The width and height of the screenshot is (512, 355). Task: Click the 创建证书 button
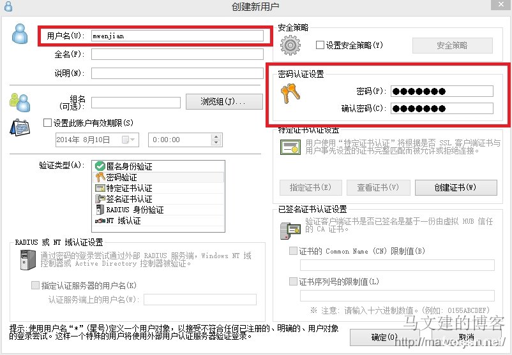point(456,187)
